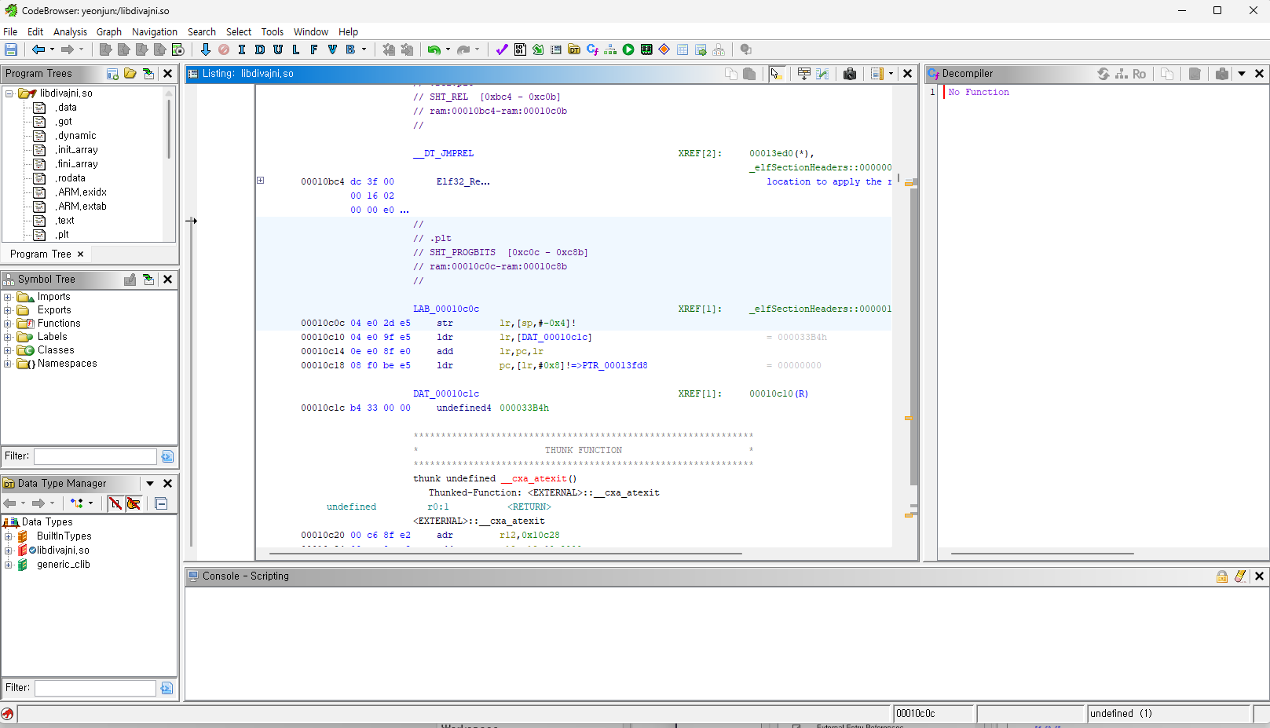Screen dimensions: 1270x728
Task: Click the purple checkmark toolbar icon
Action: click(502, 49)
